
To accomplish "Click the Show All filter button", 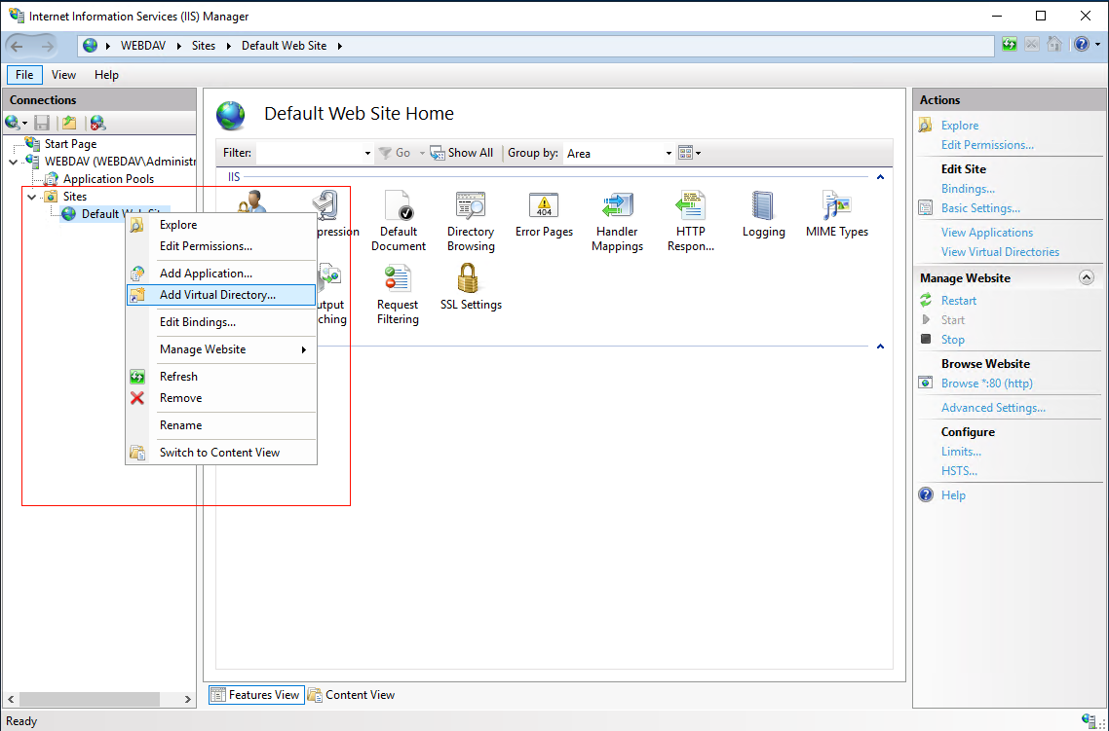I will 462,153.
